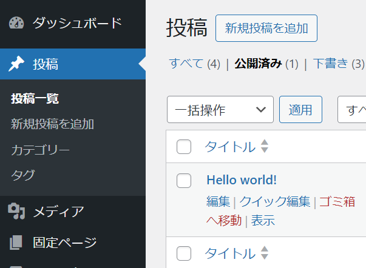This screenshot has width=366, height=268.
Task: Click the sort arrows beside bottom タイトル
Action: 265,253
